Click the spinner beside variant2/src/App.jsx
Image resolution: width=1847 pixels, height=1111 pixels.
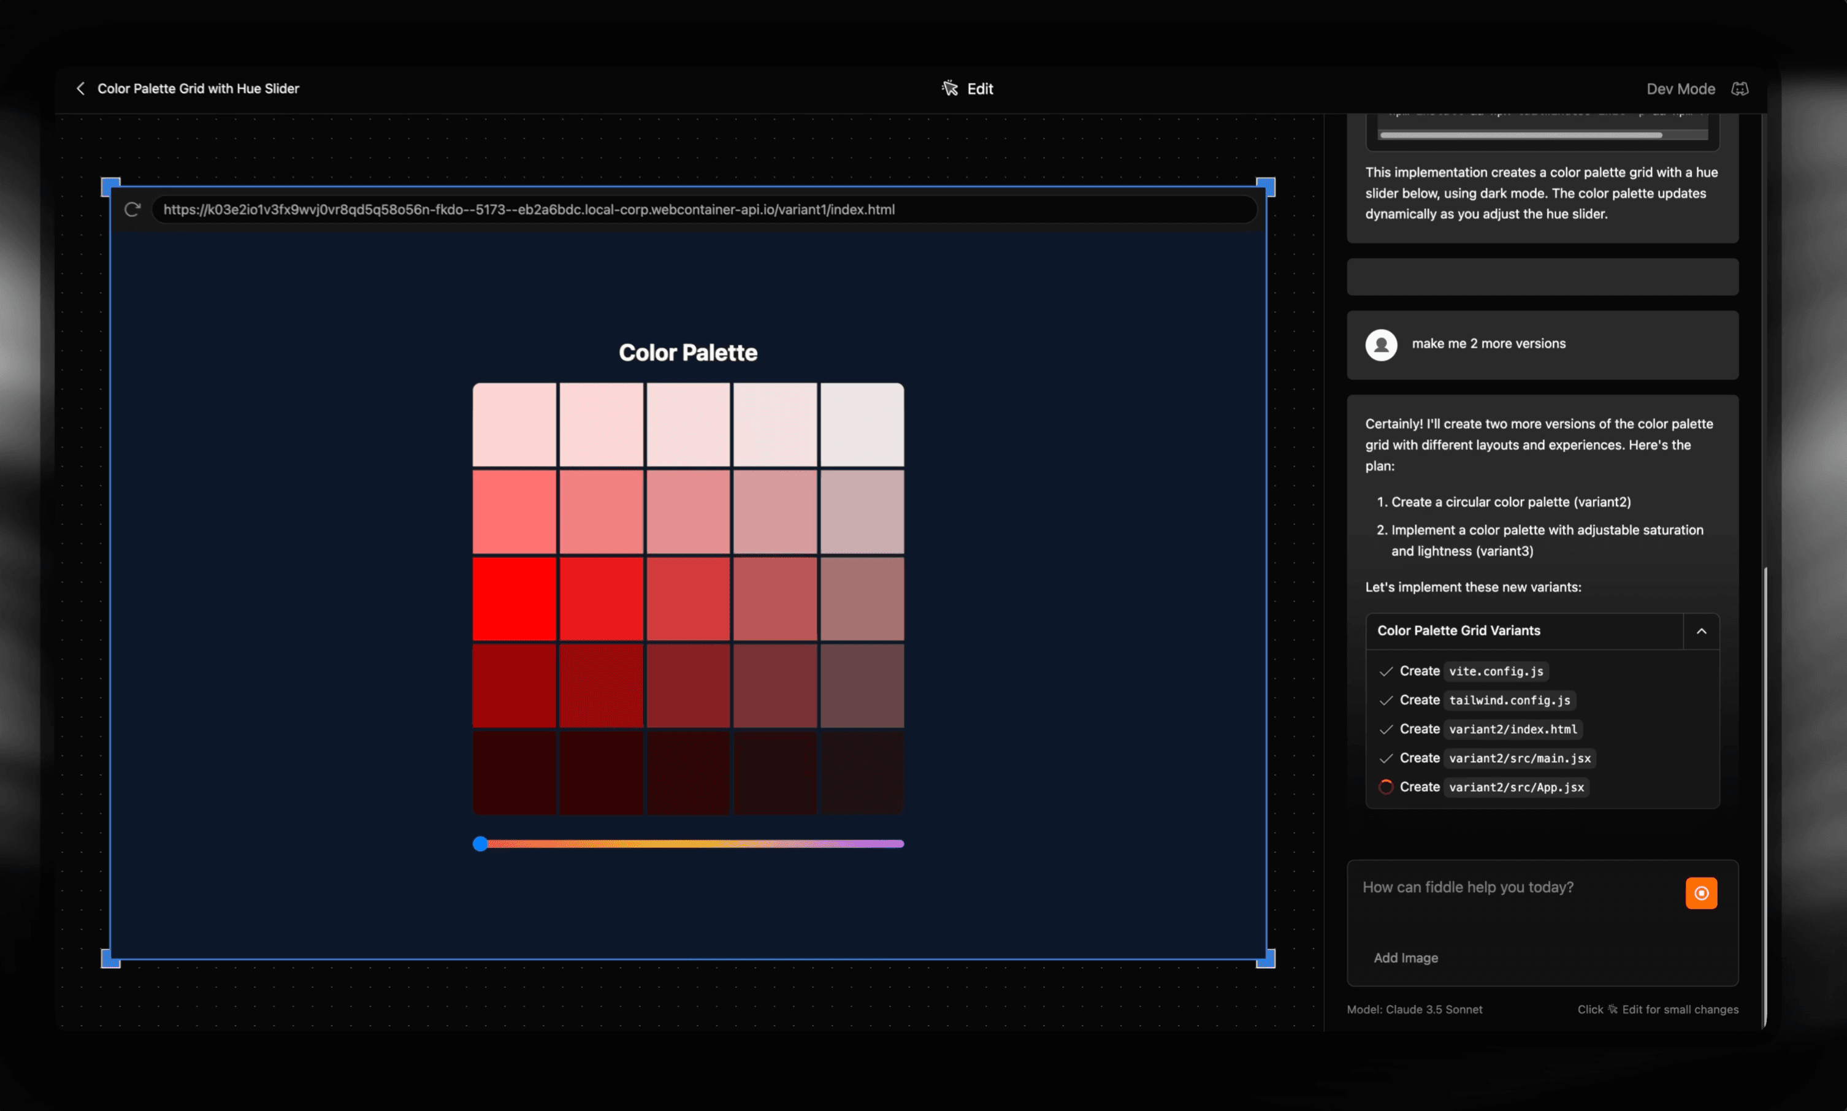pyautogui.click(x=1386, y=787)
